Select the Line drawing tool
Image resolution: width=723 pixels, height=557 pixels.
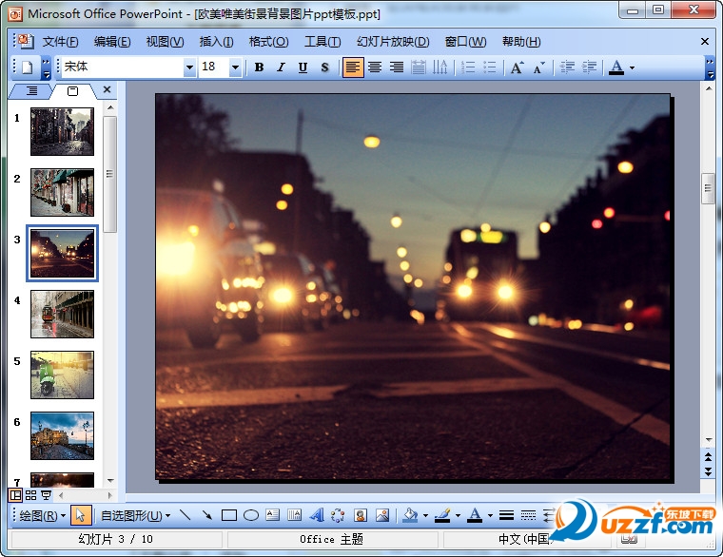click(x=185, y=515)
